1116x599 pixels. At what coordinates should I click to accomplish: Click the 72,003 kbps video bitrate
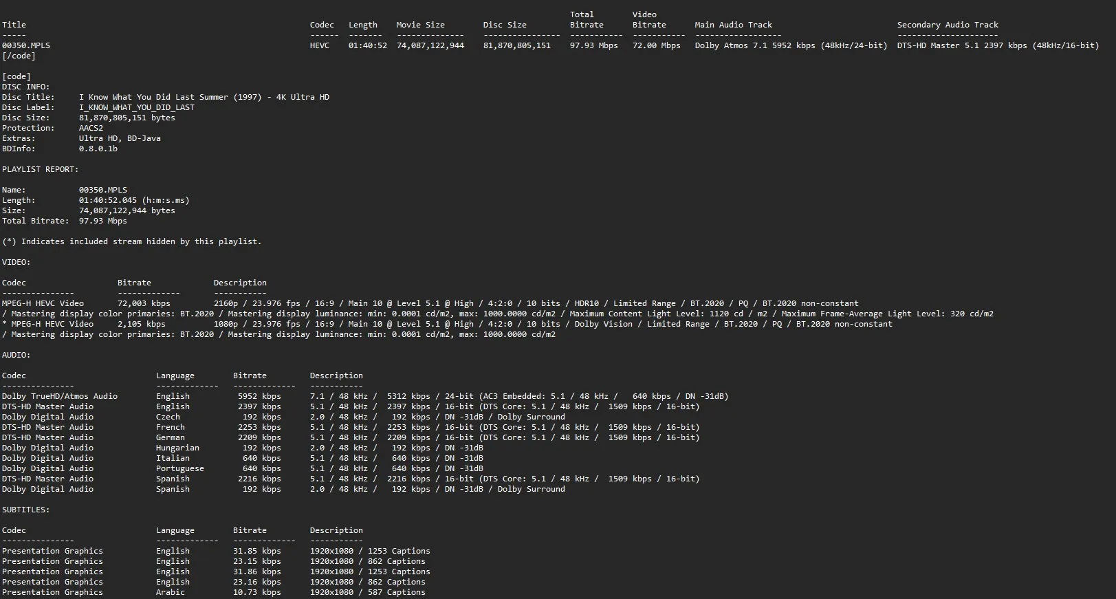click(x=144, y=303)
